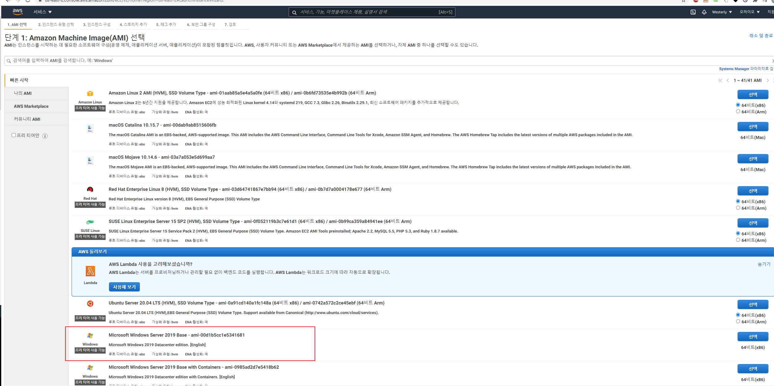Viewport: 774px width, 386px height.
Task: Click 선택 for Ubuntu Server 20.04 LTS
Action: pyautogui.click(x=753, y=305)
